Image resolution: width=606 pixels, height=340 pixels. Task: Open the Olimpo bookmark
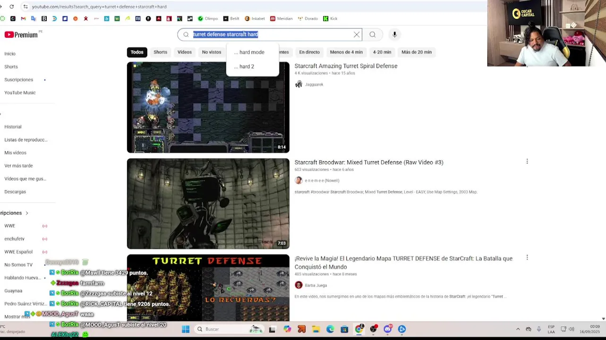[208, 18]
